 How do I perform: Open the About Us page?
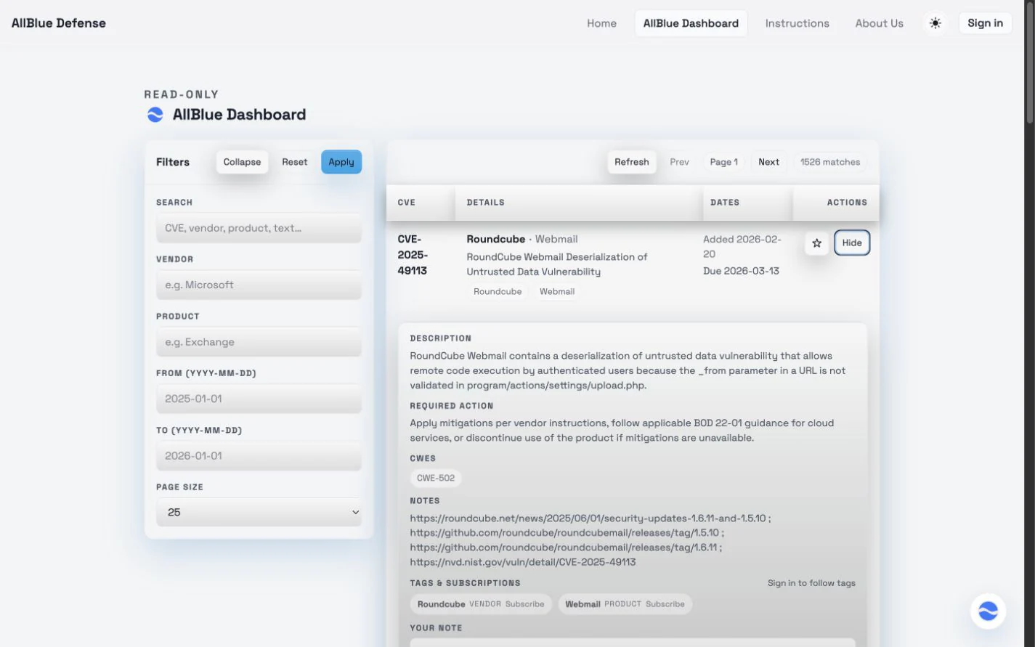[879, 23]
